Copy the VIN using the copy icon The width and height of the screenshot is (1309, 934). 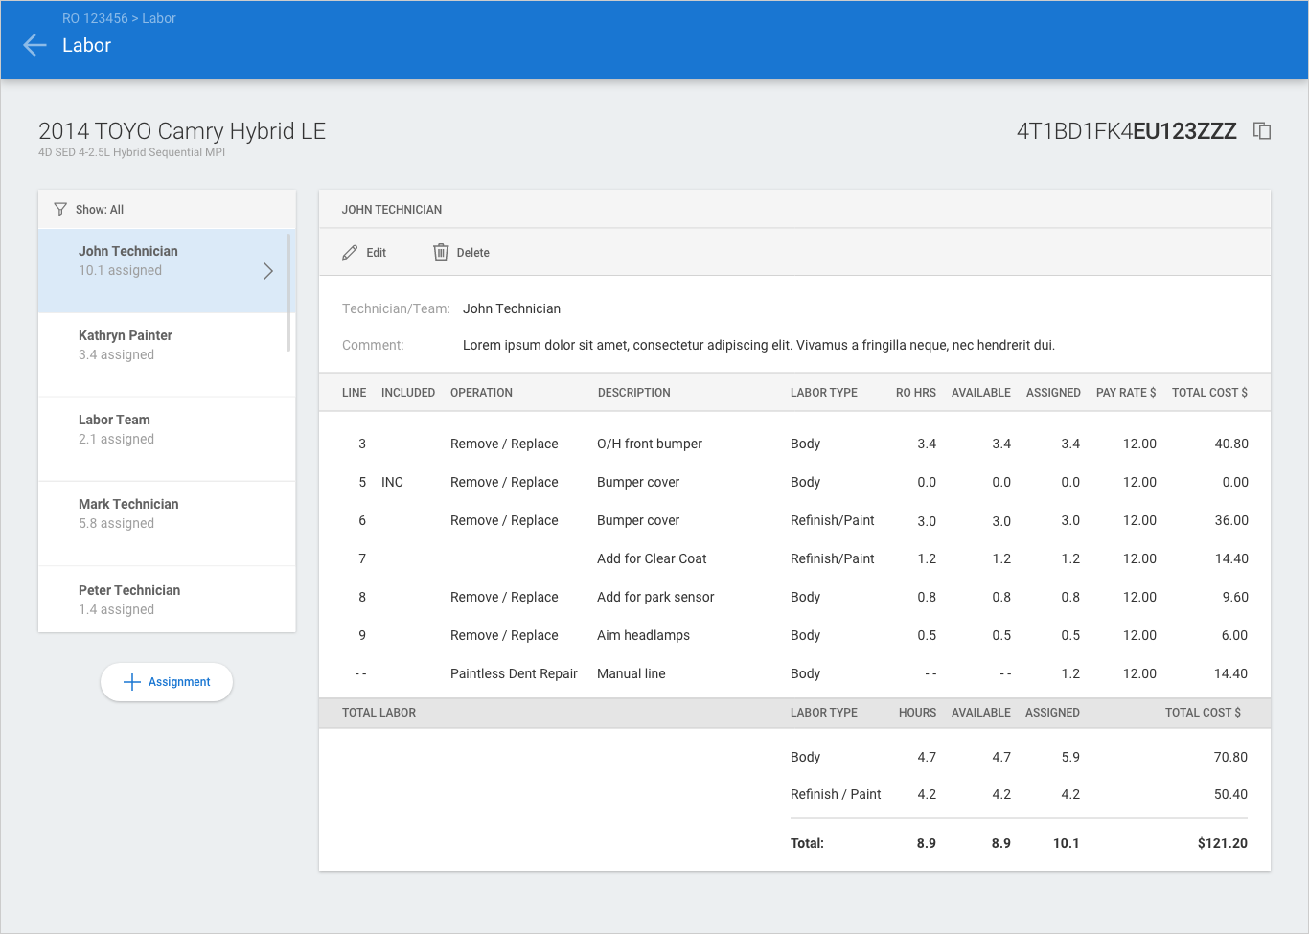point(1262,131)
